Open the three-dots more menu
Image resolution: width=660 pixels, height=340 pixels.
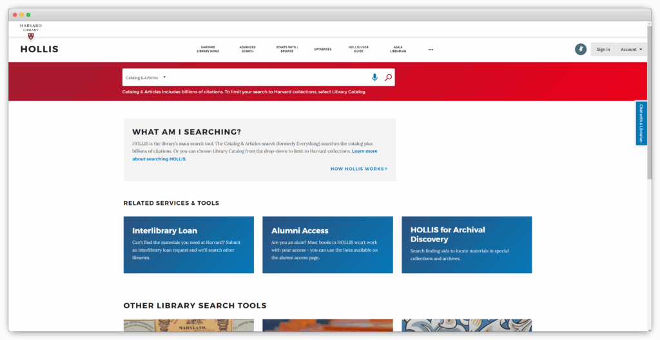pyautogui.click(x=431, y=50)
